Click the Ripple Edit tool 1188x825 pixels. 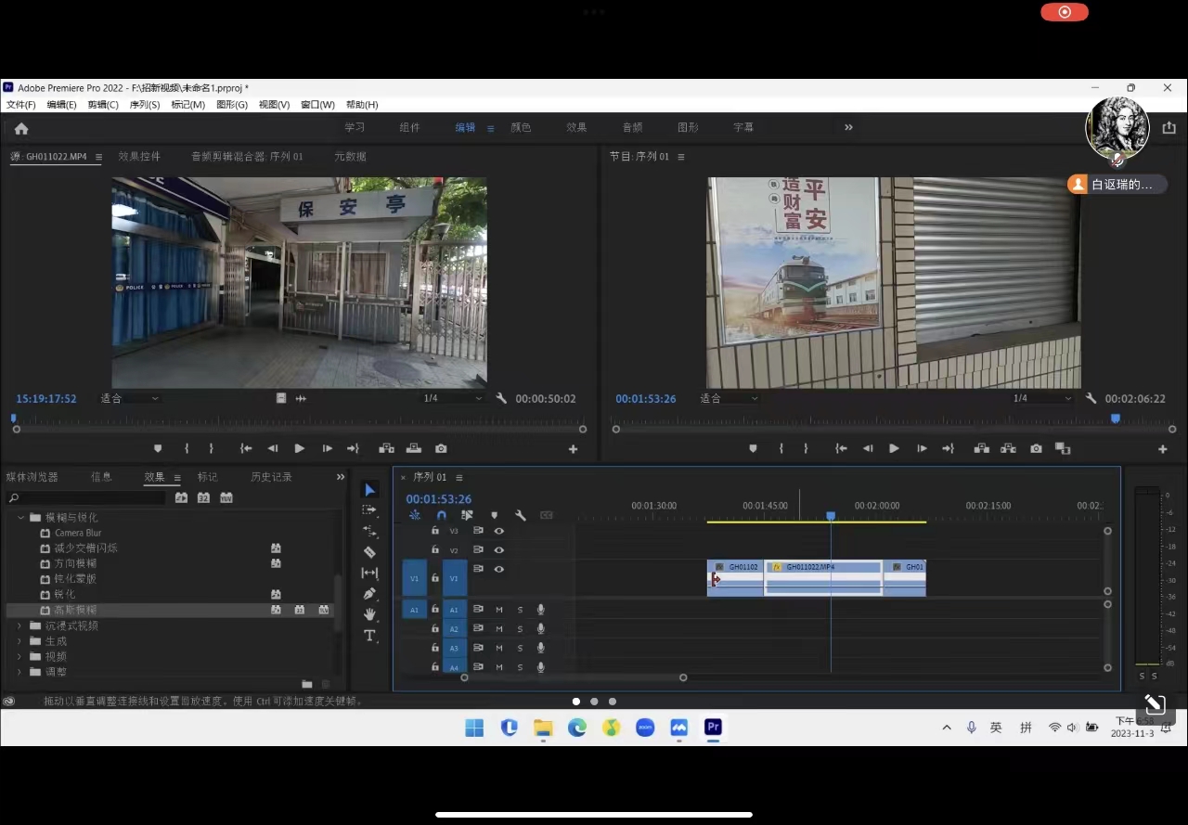click(370, 532)
